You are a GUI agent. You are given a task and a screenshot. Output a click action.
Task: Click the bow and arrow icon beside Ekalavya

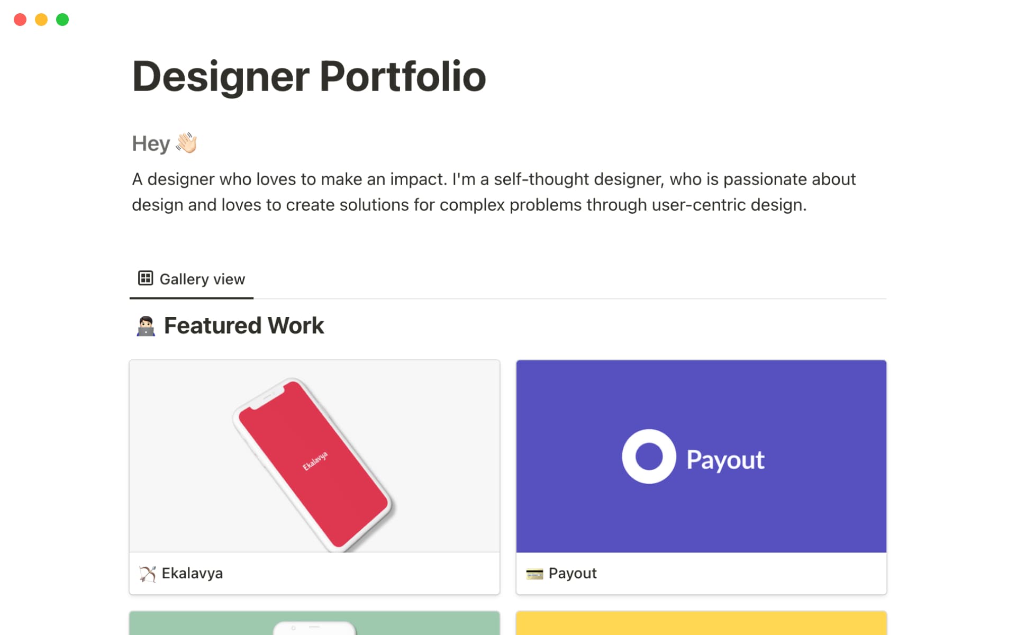point(147,573)
